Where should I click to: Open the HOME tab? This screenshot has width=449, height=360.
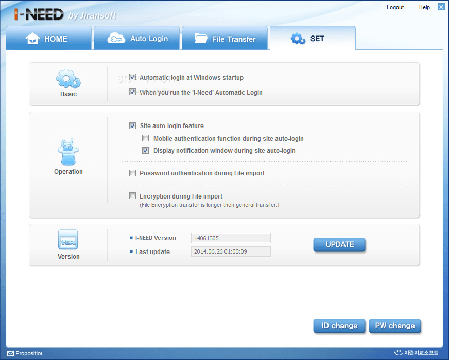click(x=49, y=38)
